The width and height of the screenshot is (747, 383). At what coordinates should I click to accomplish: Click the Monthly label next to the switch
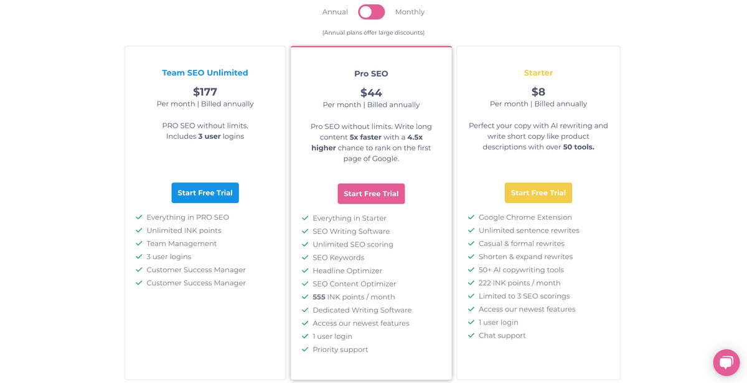[x=410, y=11]
